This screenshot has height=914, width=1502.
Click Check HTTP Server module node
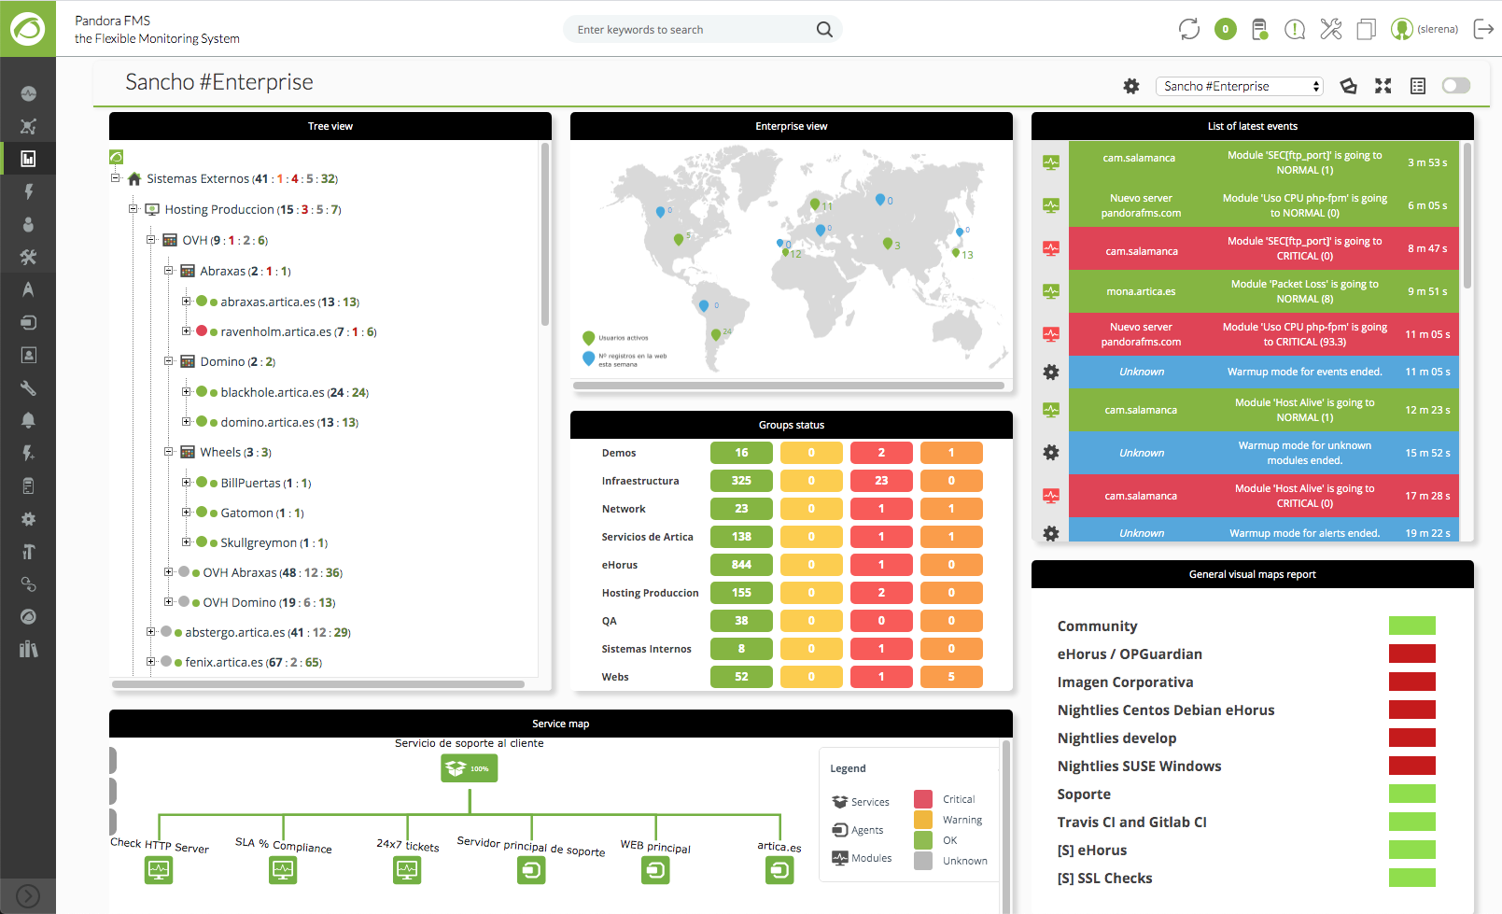(x=159, y=870)
